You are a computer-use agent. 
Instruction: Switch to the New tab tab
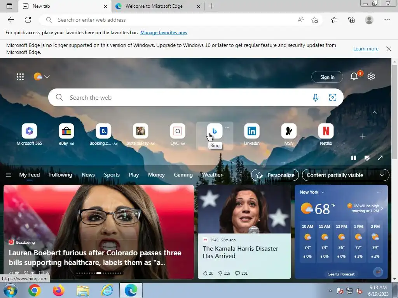point(65,6)
